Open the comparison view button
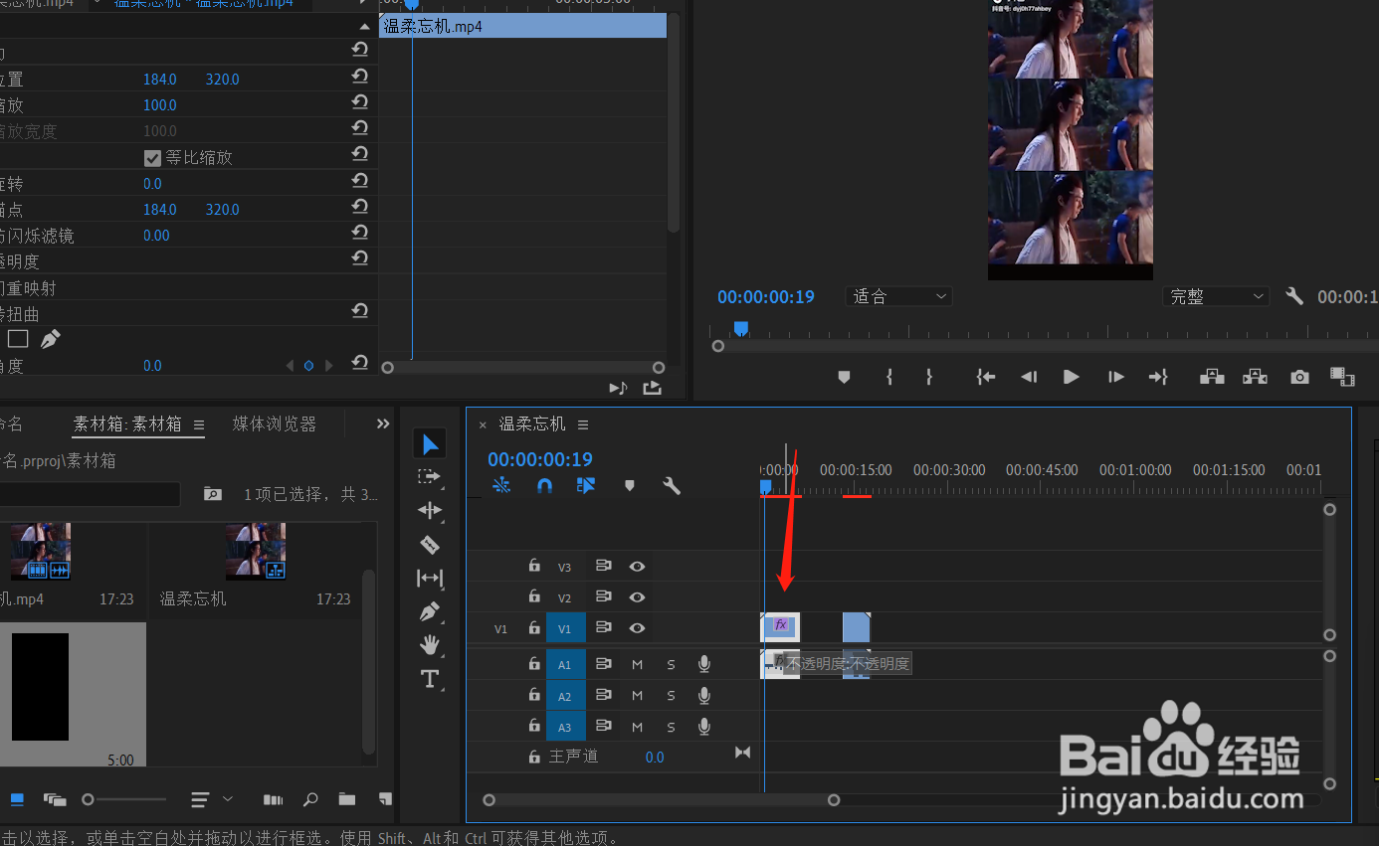 pyautogui.click(x=1343, y=377)
